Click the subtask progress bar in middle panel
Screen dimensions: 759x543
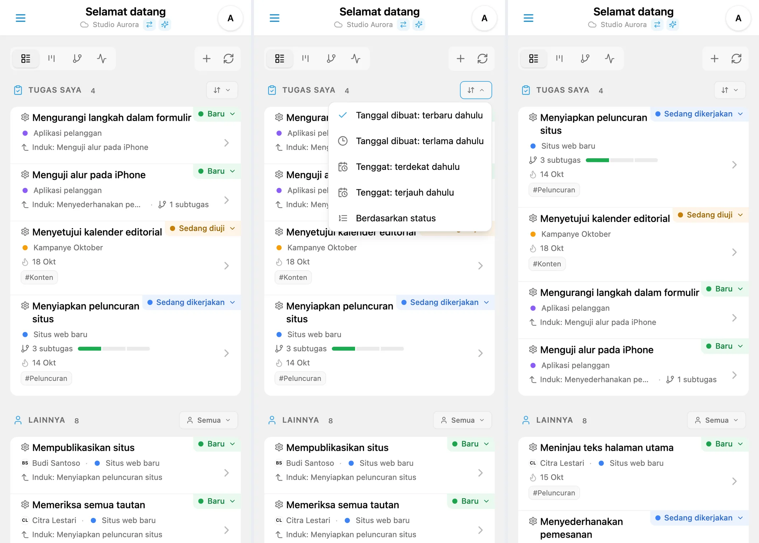pos(368,349)
